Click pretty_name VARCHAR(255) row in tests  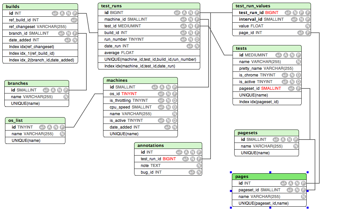[x=267, y=68]
